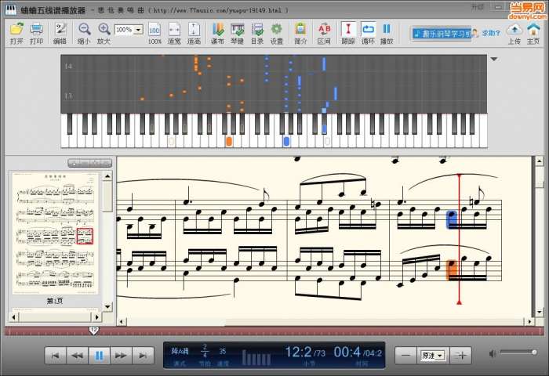This screenshot has width=549, height=376.
Task: Open the Settings (设置) gear
Action: click(277, 30)
